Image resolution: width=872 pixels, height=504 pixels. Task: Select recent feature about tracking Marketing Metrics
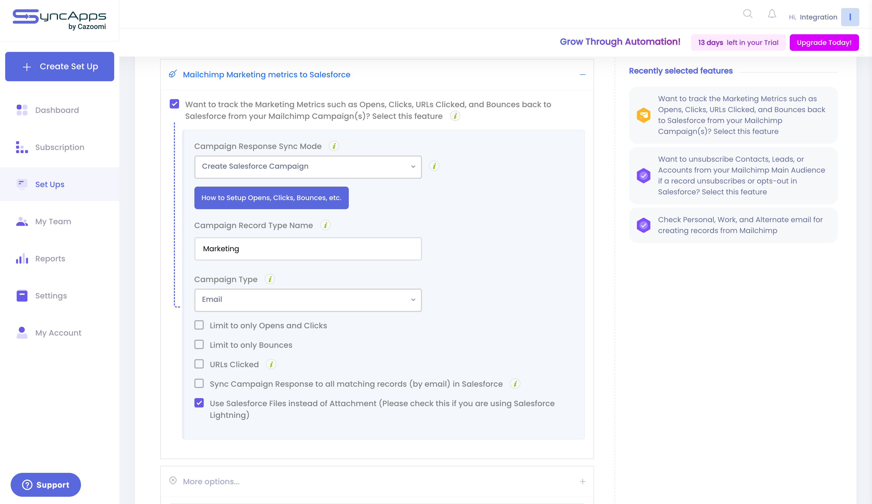(733, 115)
